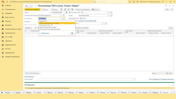Open Ввести счет-фактуру dropdown
This screenshot has height=99, width=176.
pos(32,73)
